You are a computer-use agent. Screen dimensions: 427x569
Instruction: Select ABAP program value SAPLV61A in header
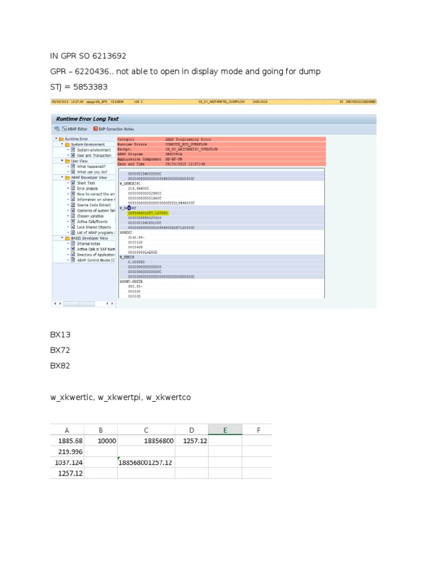point(174,154)
